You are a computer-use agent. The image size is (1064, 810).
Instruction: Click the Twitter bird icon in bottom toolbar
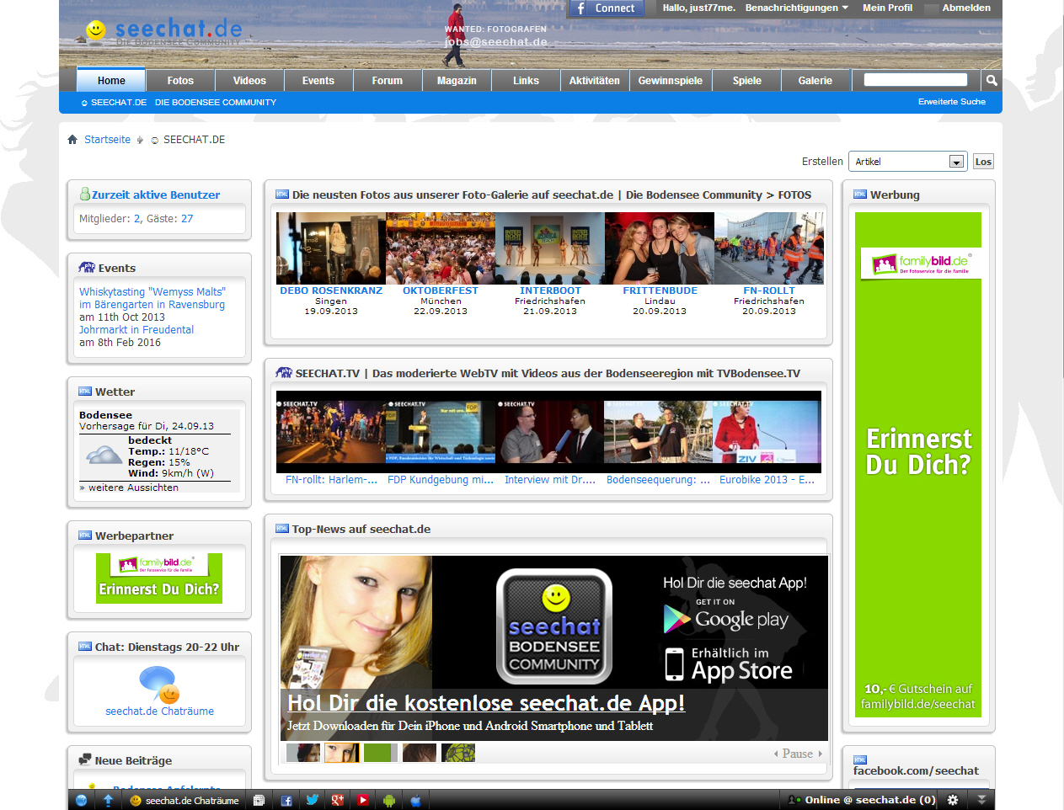(312, 801)
